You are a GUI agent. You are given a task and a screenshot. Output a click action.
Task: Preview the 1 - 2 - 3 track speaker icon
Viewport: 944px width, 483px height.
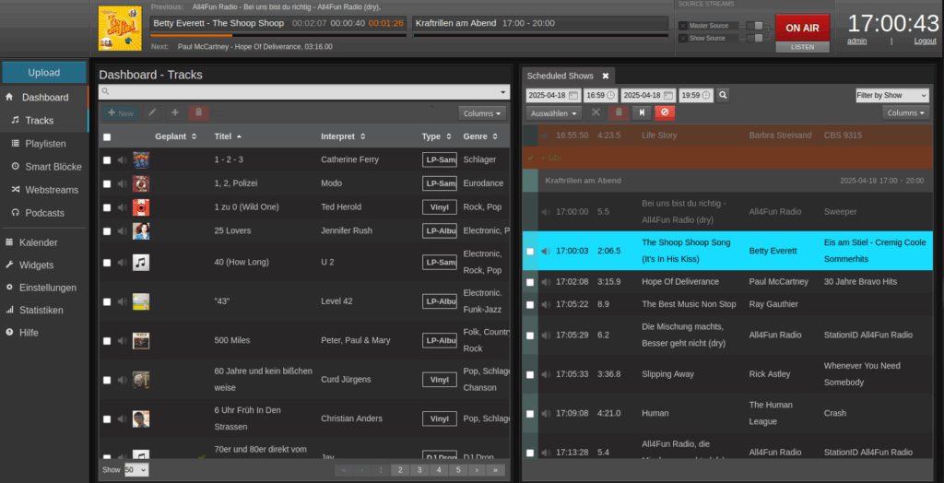tap(123, 160)
